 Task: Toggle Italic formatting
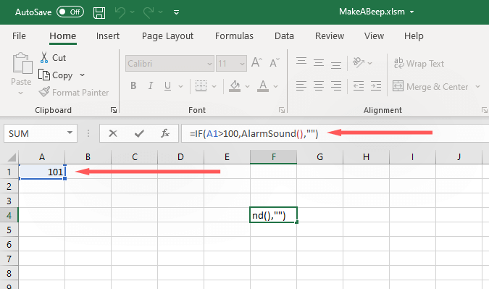point(150,85)
